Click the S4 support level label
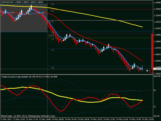The width and height of the screenshot is (161, 121). coord(53,68)
